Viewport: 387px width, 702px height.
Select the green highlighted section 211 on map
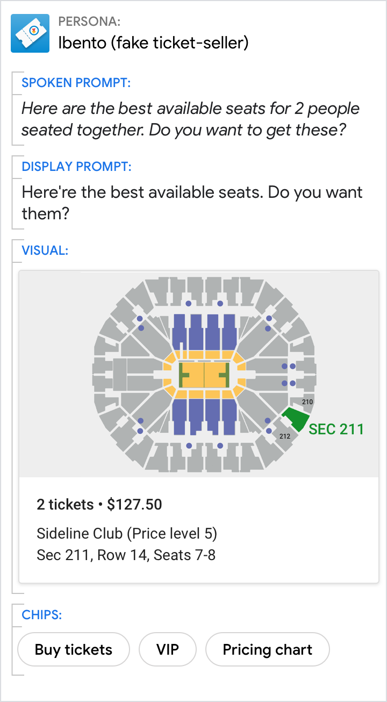[x=296, y=418]
